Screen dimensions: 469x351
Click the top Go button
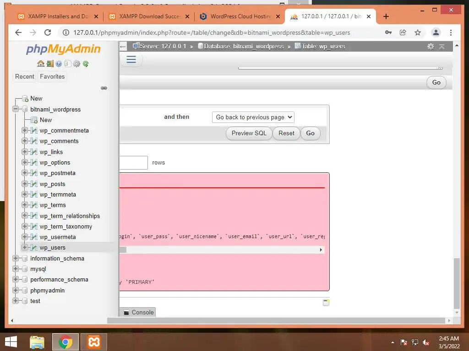(436, 82)
